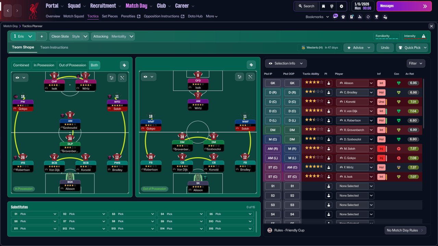Open the Attacking Mentality dropdown
The image size is (438, 246).
click(113, 36)
